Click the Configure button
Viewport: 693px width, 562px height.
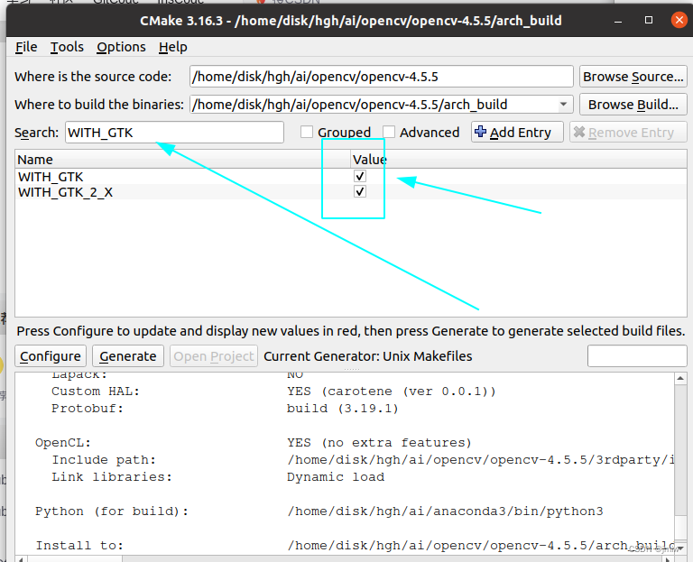(x=51, y=356)
